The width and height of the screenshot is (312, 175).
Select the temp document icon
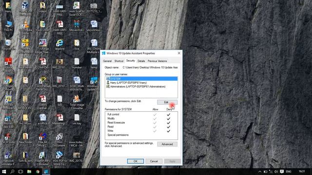94,63
